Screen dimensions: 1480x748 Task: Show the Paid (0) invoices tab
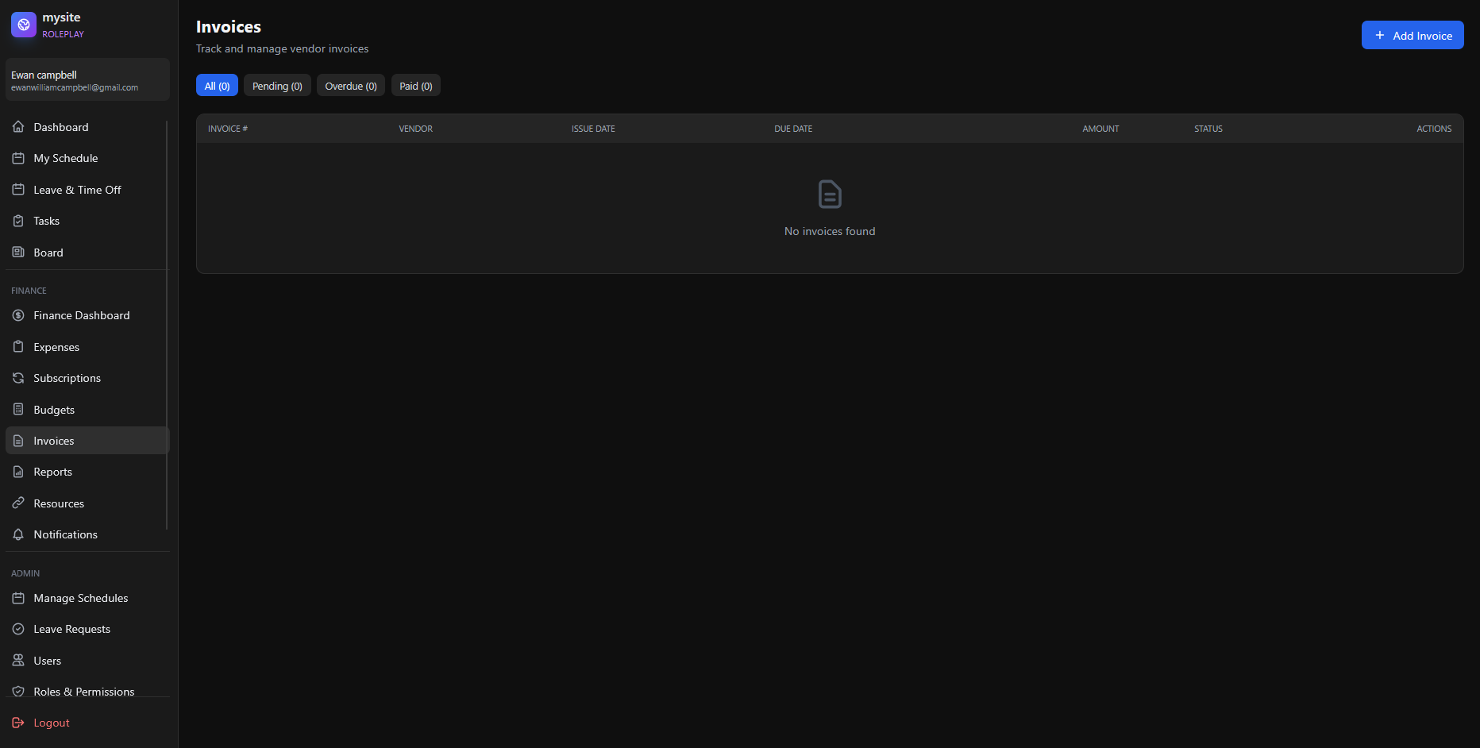click(415, 86)
